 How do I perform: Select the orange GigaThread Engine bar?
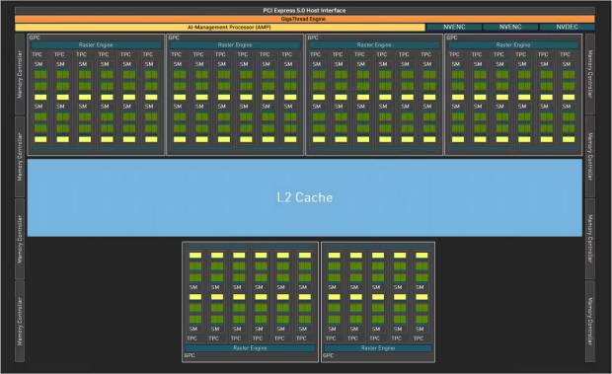point(305,19)
